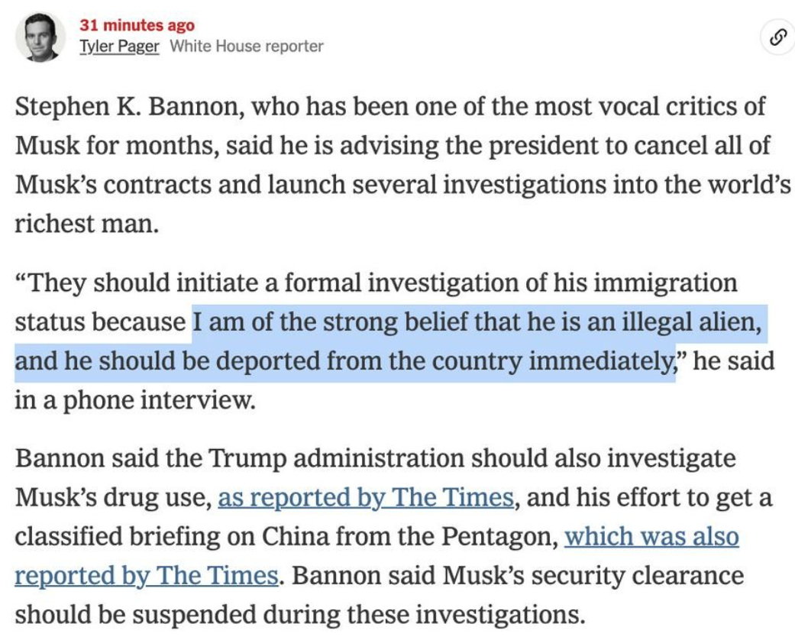This screenshot has height=640, width=795.
Task: Click "richest man" at first paragraph end
Action: pos(87,224)
